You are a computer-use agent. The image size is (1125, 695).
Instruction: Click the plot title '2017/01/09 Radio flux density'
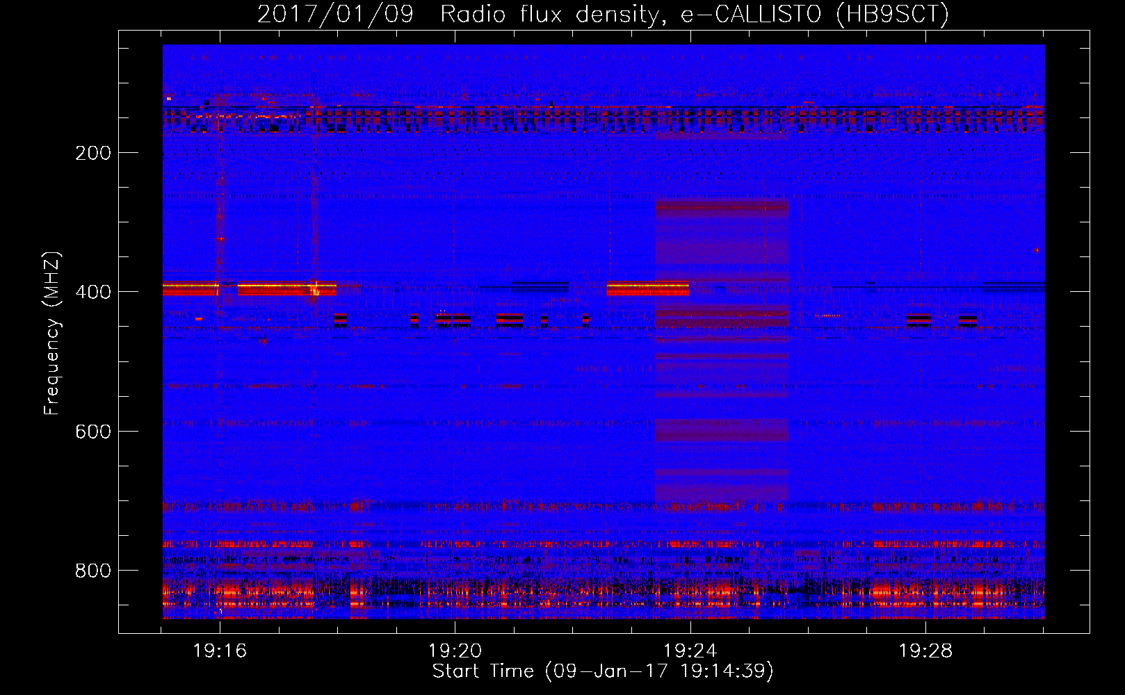[x=603, y=14]
